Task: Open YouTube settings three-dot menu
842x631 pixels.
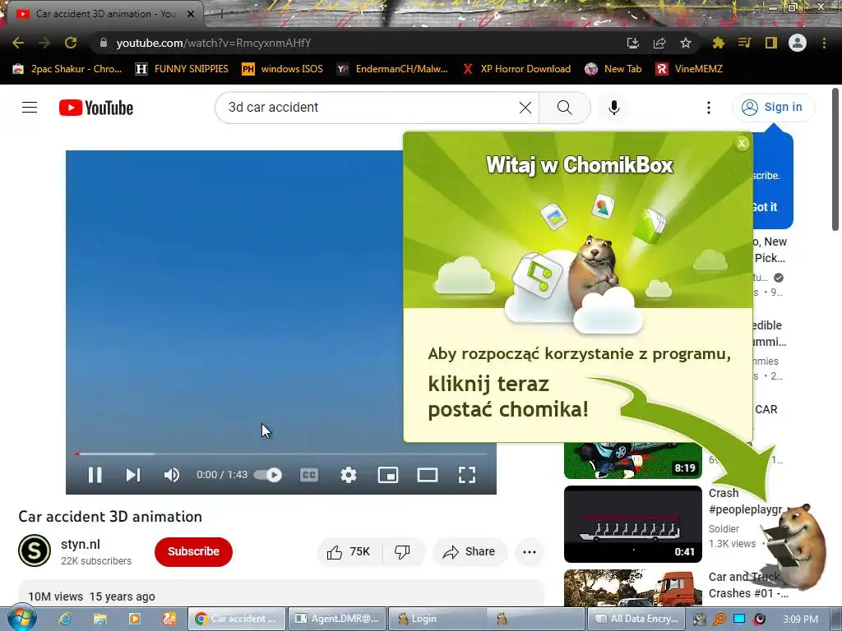Action: tap(708, 108)
